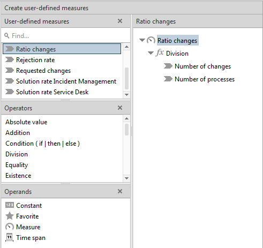Click arrow icon beside Solution rate Service Desk
The width and height of the screenshot is (263, 248).
(10, 92)
